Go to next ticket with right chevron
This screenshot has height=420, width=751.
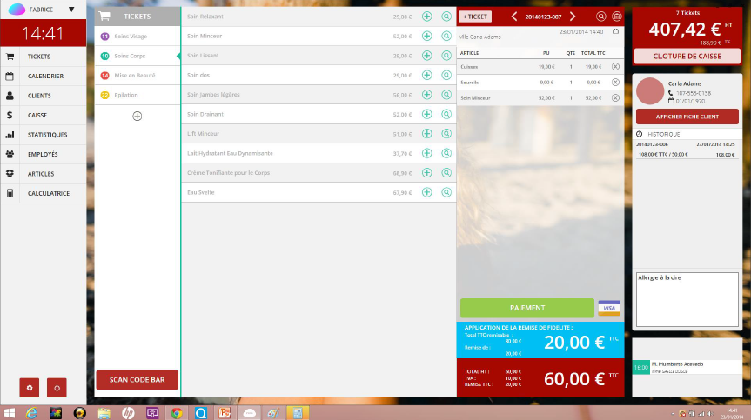click(573, 17)
